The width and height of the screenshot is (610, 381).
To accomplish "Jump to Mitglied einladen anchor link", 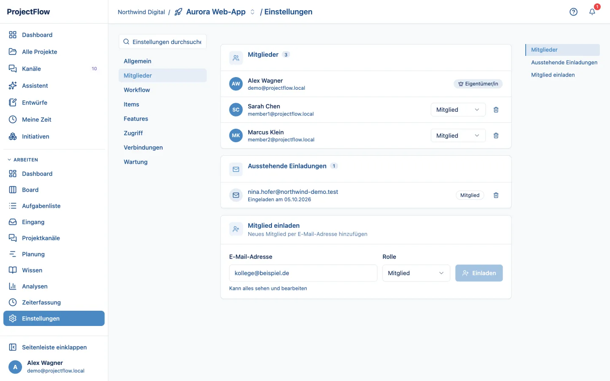I will [x=553, y=75].
